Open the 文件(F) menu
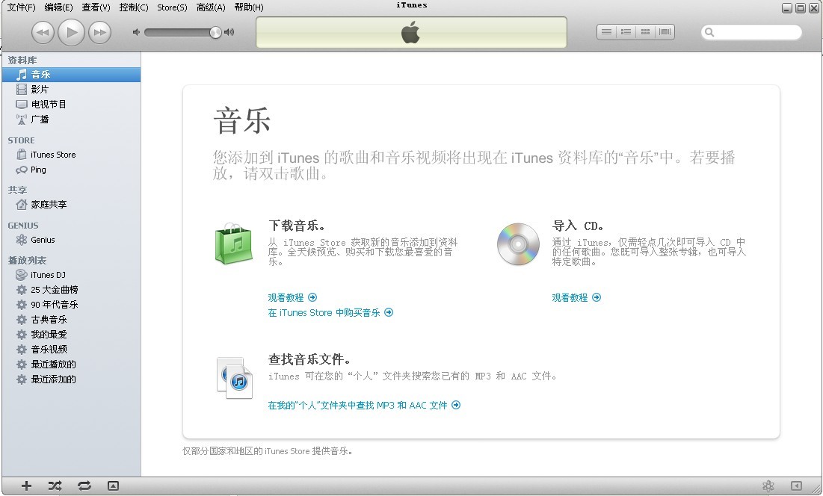Image resolution: width=823 pixels, height=496 pixels. (21, 7)
